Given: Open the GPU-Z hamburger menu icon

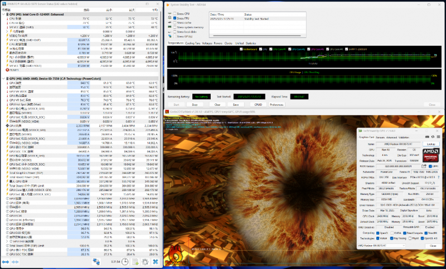Looking at the screenshot, I should [x=438, y=137].
